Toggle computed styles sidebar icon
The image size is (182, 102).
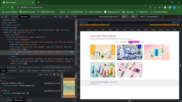(x=58, y=75)
